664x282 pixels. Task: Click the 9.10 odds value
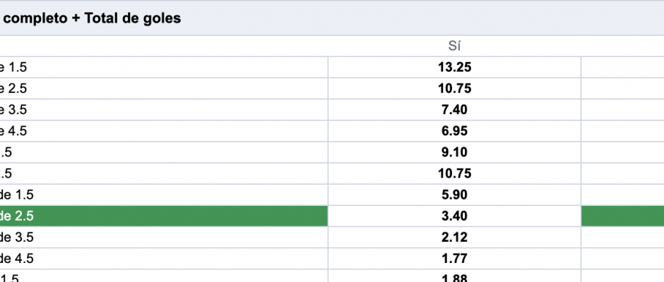pyautogui.click(x=454, y=152)
